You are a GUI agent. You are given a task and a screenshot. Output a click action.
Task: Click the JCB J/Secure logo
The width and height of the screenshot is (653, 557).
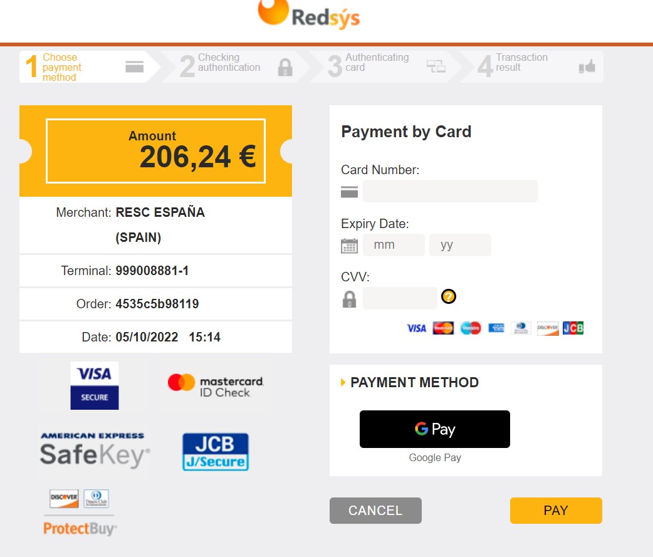(215, 450)
